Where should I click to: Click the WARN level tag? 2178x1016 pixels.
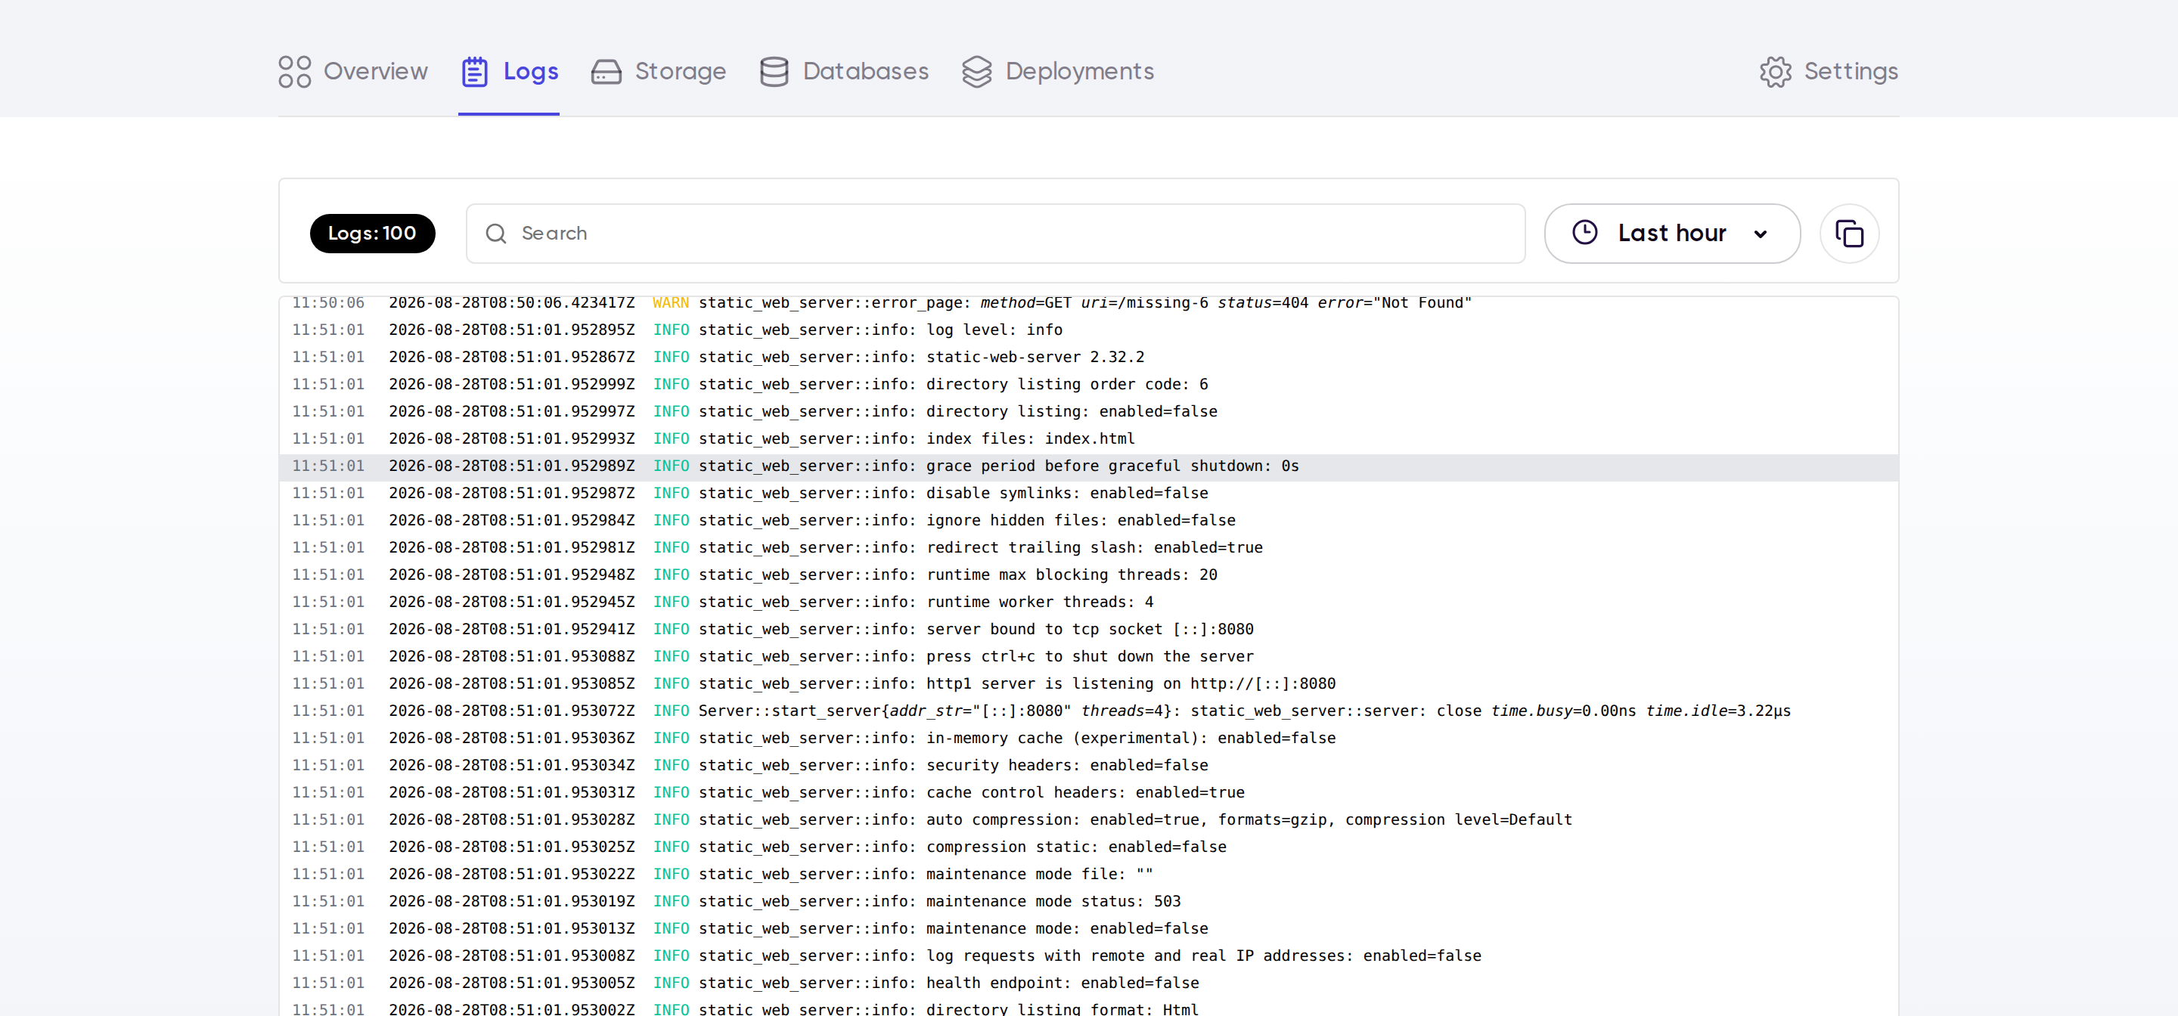tap(671, 302)
